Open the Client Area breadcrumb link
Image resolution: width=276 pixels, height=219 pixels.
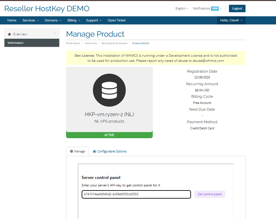pos(91,43)
